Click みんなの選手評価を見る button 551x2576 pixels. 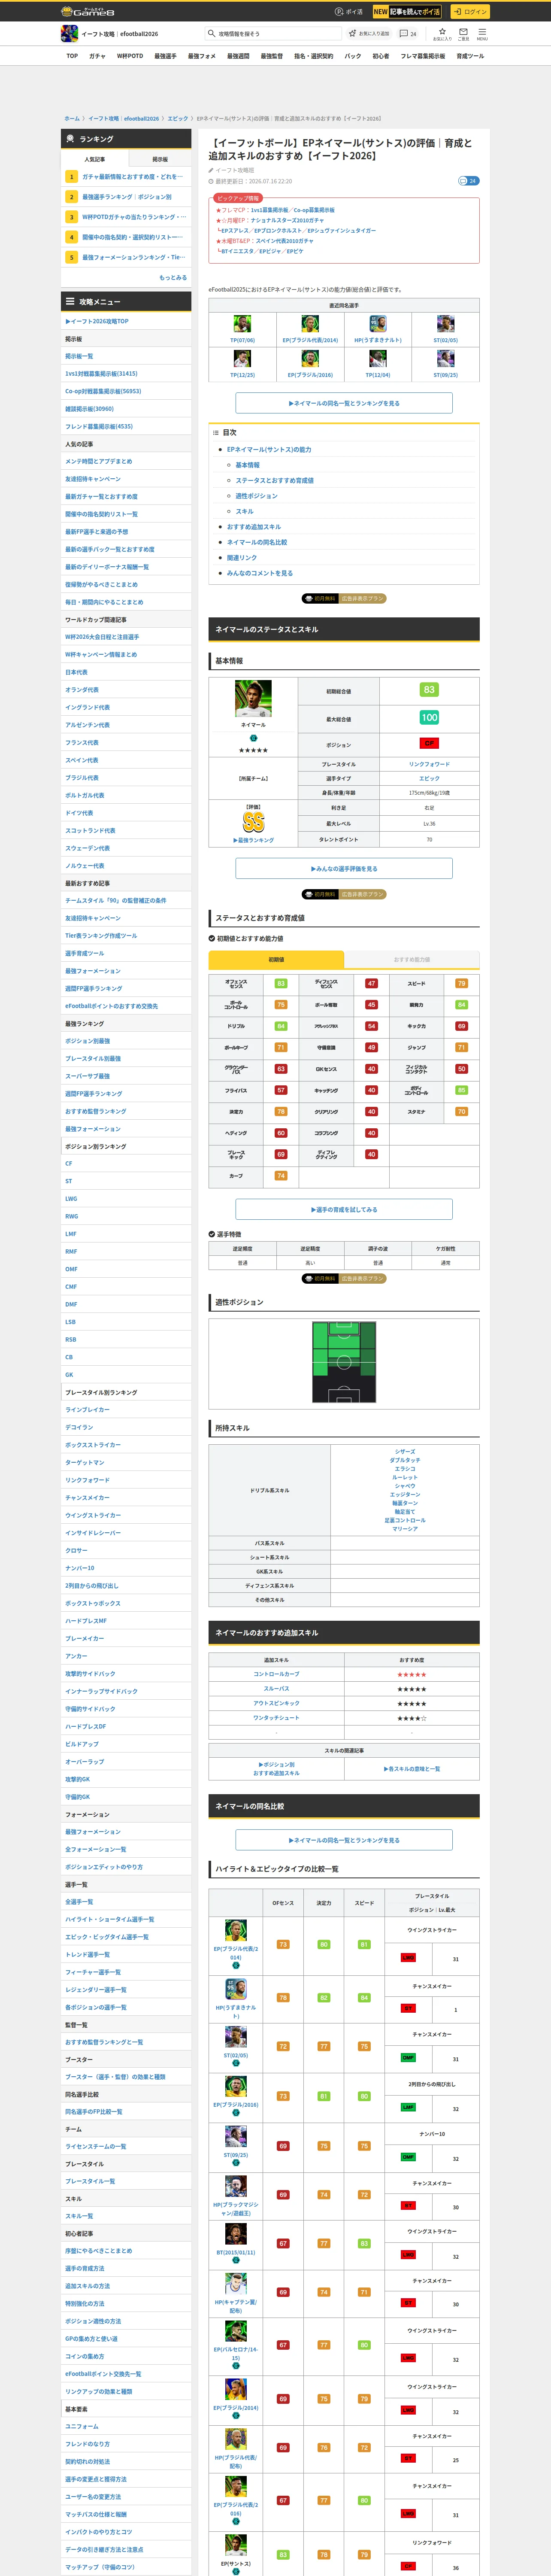click(344, 868)
